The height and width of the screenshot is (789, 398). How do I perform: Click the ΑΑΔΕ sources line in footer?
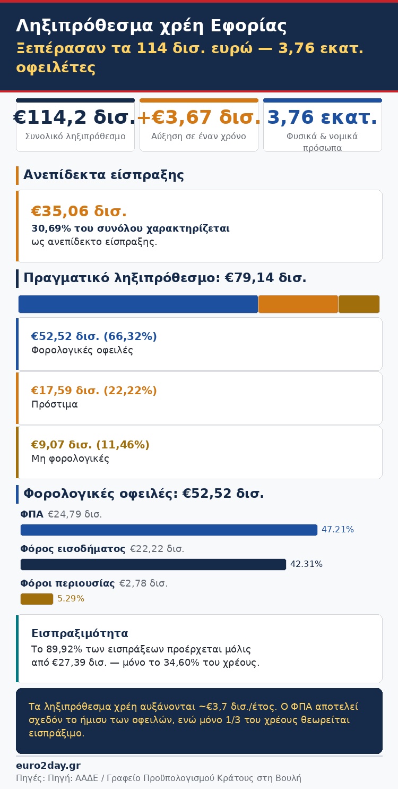[x=159, y=778]
